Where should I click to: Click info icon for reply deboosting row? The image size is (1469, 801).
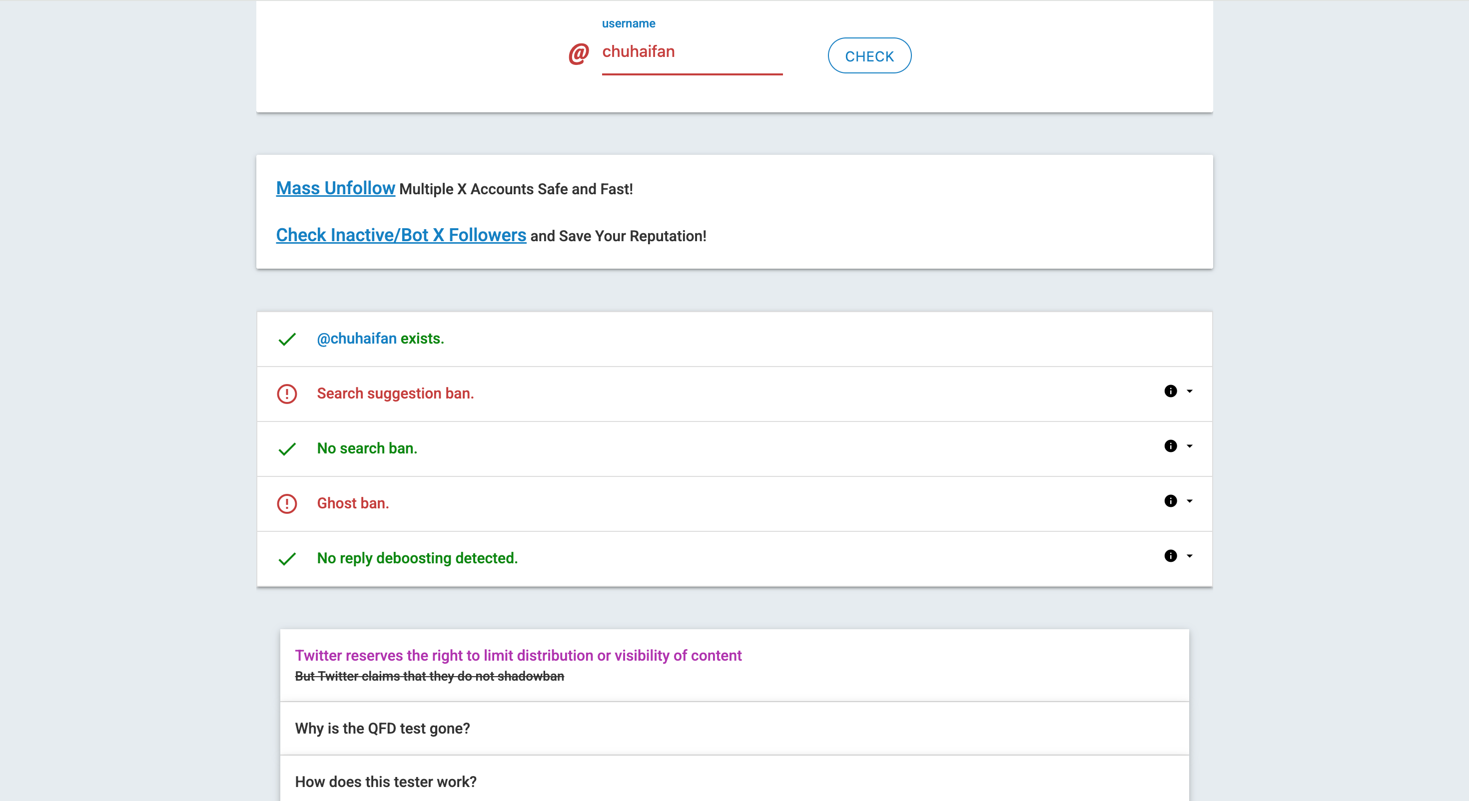click(x=1170, y=556)
